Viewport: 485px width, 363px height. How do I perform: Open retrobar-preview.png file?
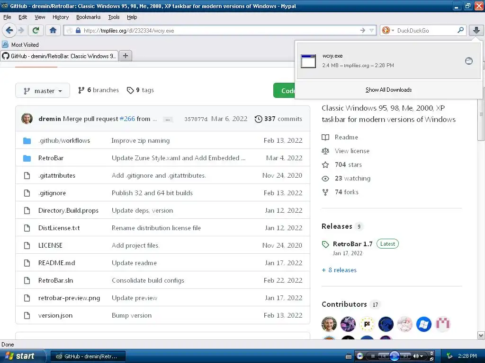coord(69,298)
